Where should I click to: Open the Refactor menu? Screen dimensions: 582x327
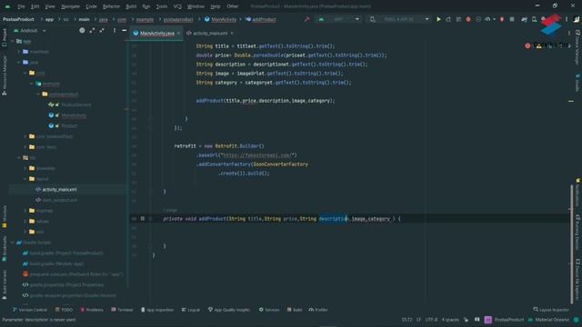[x=111, y=6]
